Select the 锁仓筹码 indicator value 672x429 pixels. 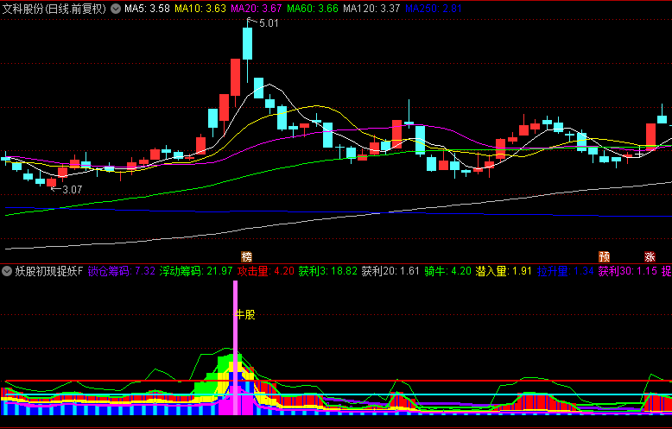coord(122,271)
